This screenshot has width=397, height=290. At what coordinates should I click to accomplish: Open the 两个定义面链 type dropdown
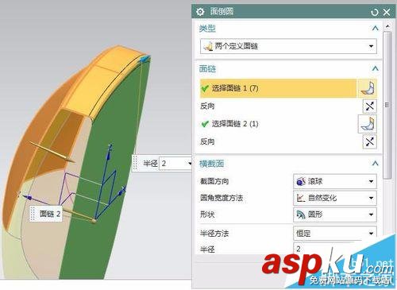[x=288, y=46]
